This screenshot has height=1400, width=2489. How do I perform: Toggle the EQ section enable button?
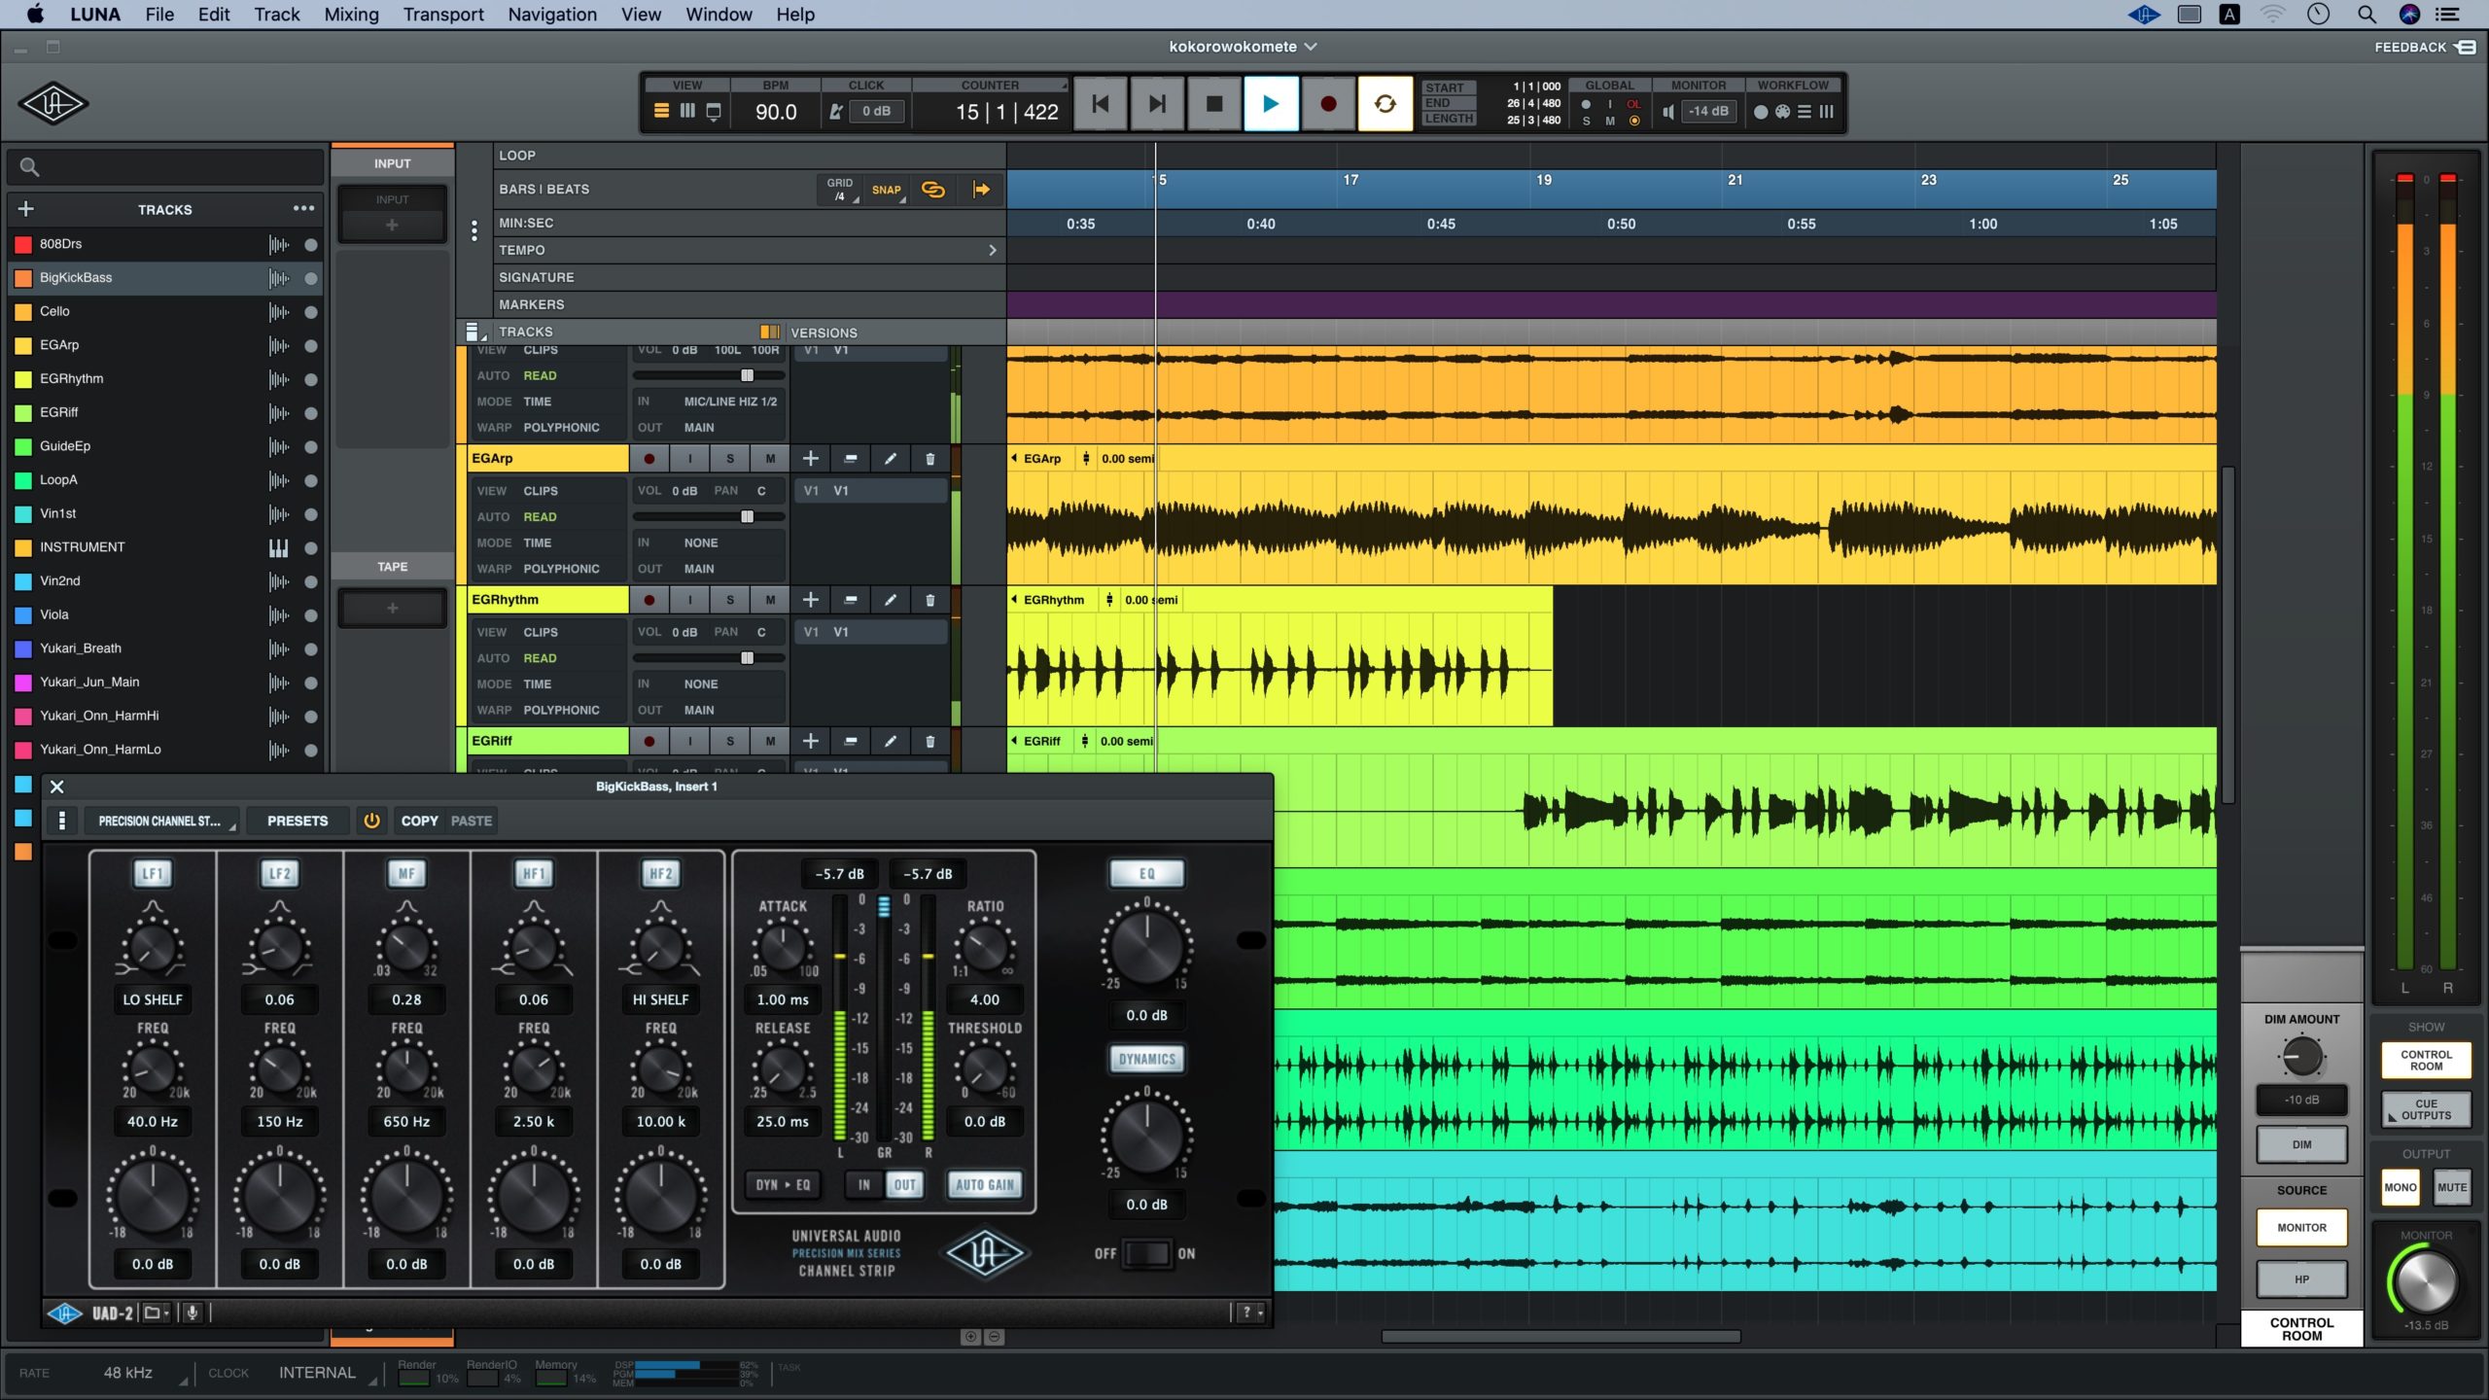click(1147, 874)
